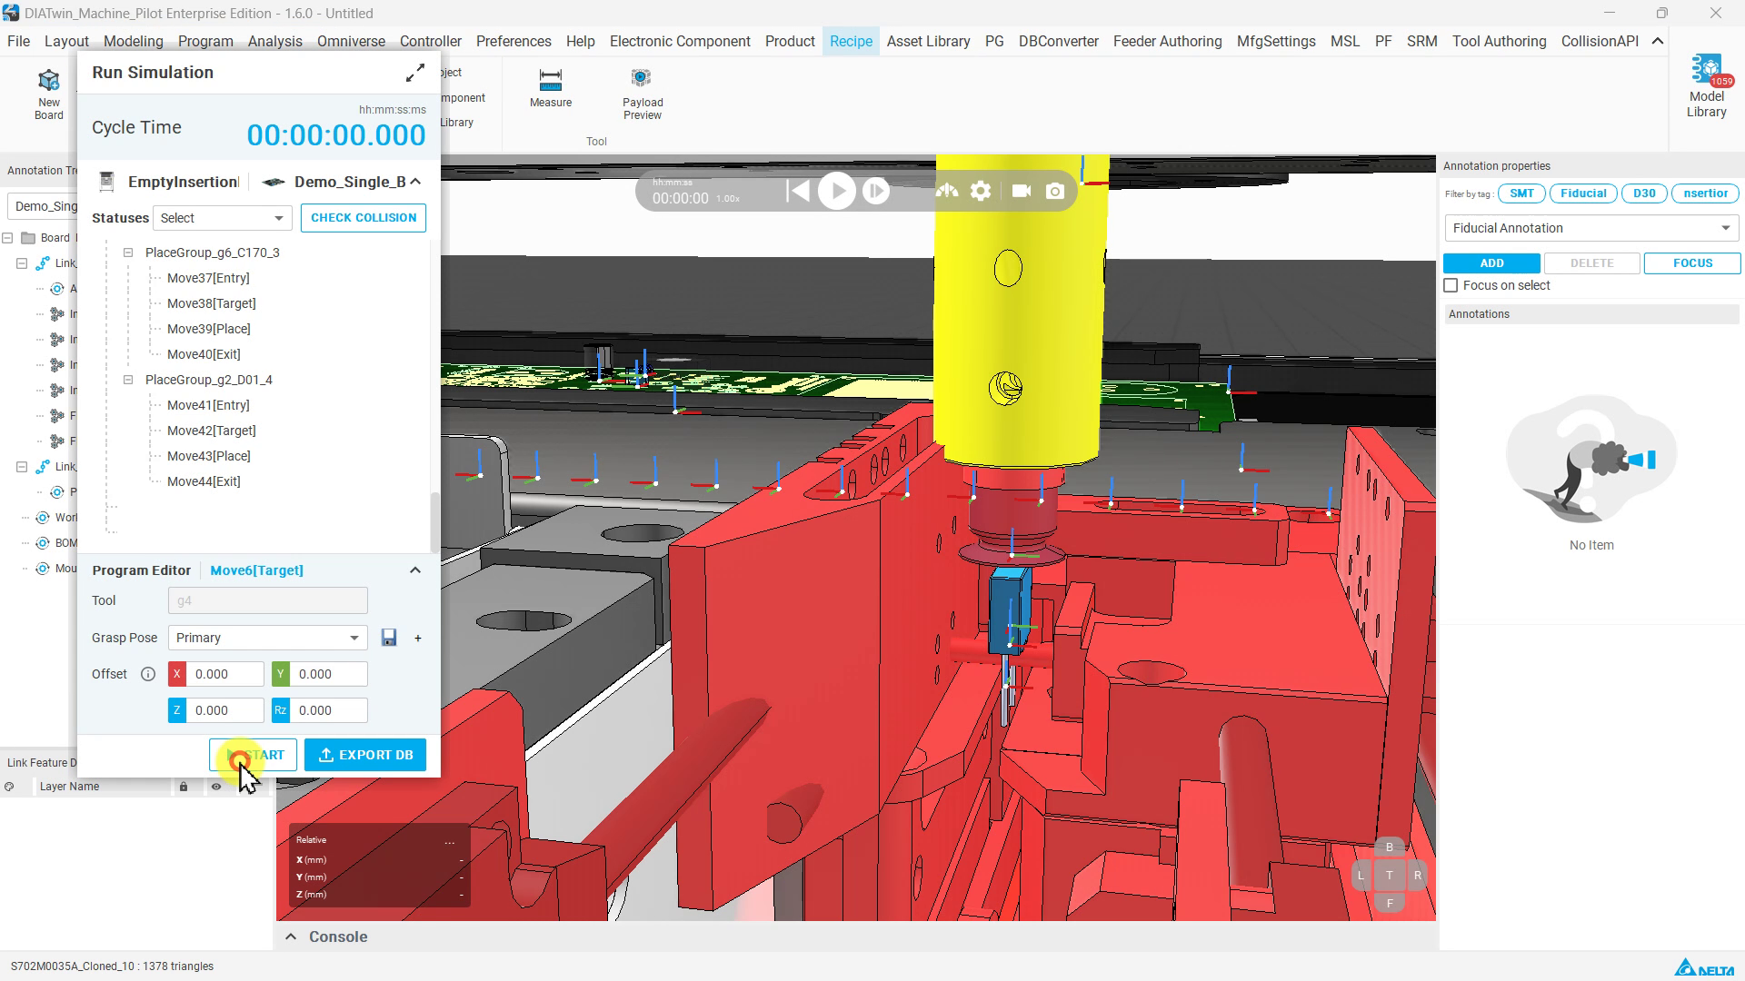Collapse the Board tree node

click(7, 238)
